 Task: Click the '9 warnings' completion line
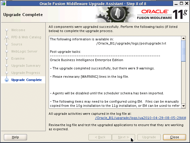pyautogui.click(x=102, y=68)
